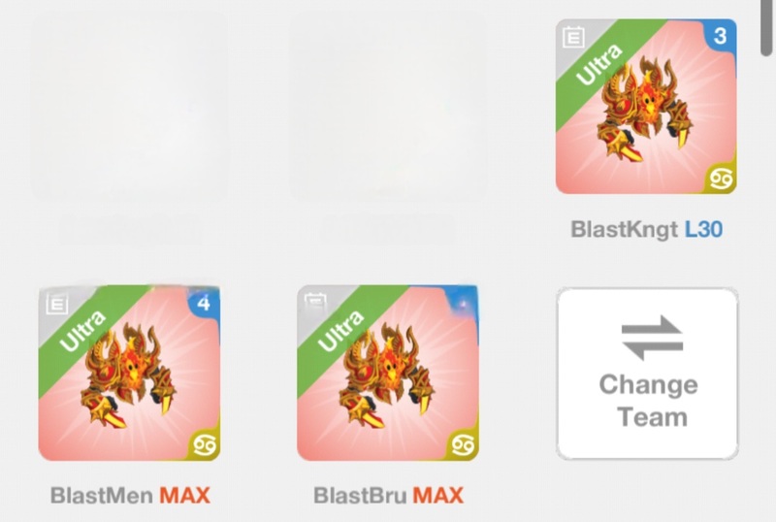Viewport: 776px width, 522px height.
Task: Tap the Cancer zodiac badge on BlastMen
Action: point(205,444)
